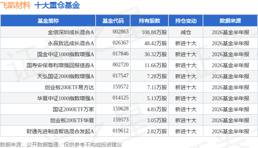Click the 十大重仓基金 heading

[x=57, y=5]
